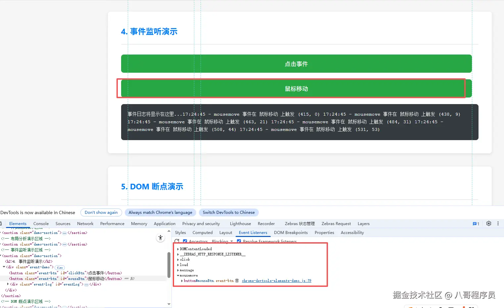Refresh the event listeners list
Screen dimensions: 504x308
coord(177,241)
